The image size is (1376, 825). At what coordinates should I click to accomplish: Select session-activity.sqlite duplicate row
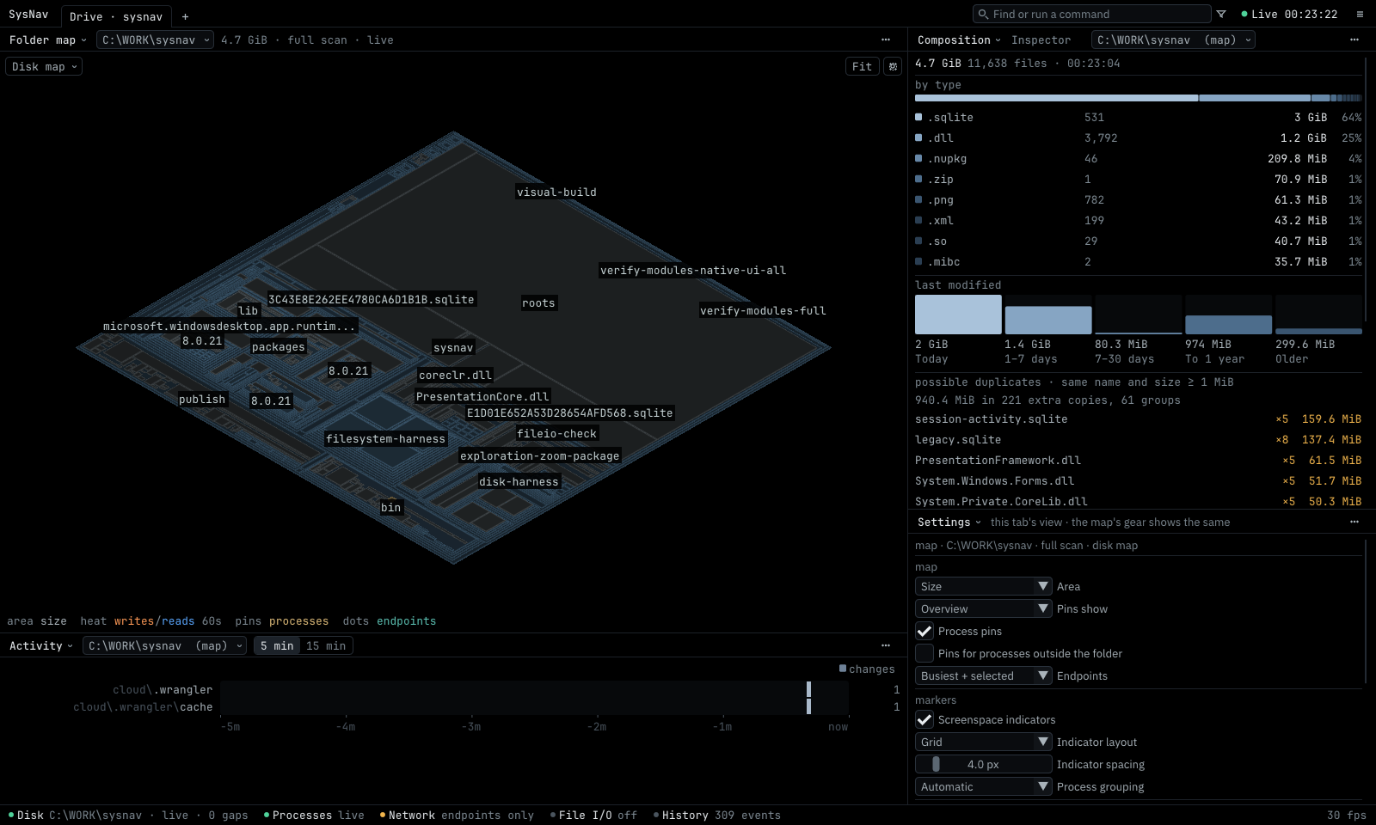pos(1138,419)
